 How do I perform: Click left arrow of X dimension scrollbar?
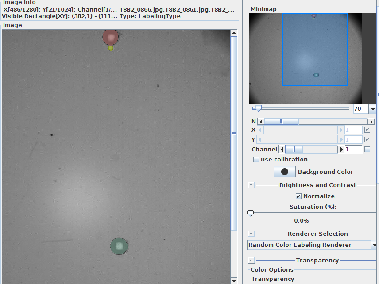[260, 130]
